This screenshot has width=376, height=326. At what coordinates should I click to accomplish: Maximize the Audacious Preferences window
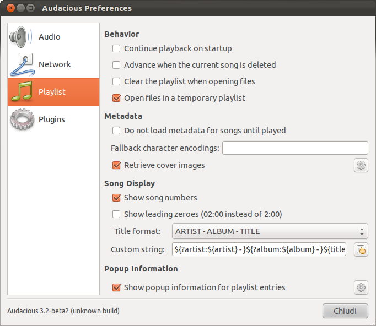coord(30,8)
